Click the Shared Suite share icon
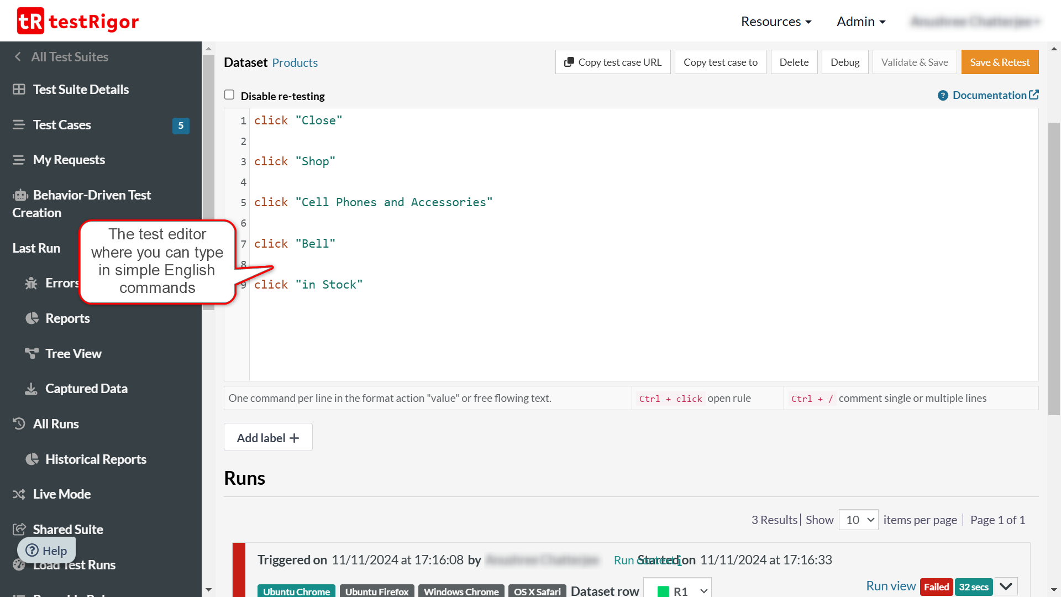This screenshot has width=1061, height=597. [19, 530]
